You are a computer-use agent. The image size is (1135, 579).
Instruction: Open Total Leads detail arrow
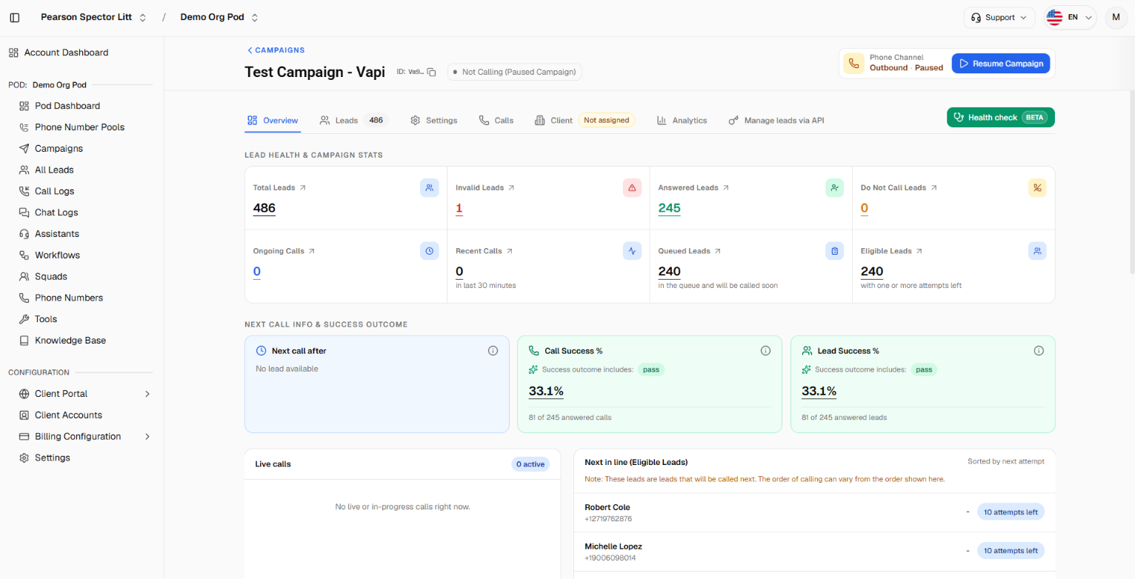[302, 188]
